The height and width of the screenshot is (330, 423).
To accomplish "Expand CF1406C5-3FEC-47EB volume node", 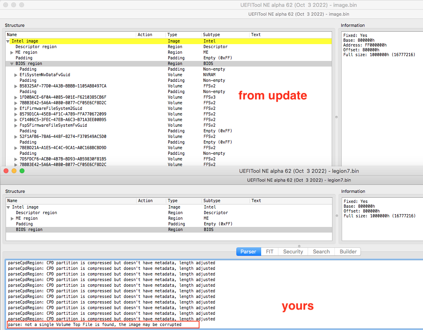I will (16, 119).
